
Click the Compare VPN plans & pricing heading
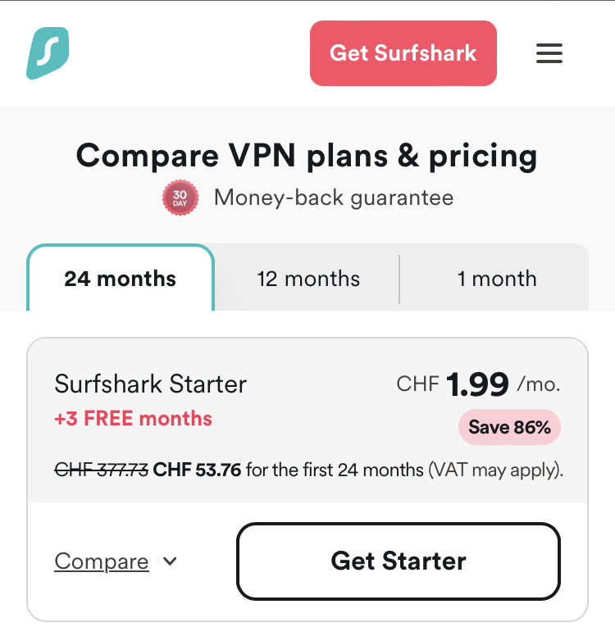click(307, 156)
